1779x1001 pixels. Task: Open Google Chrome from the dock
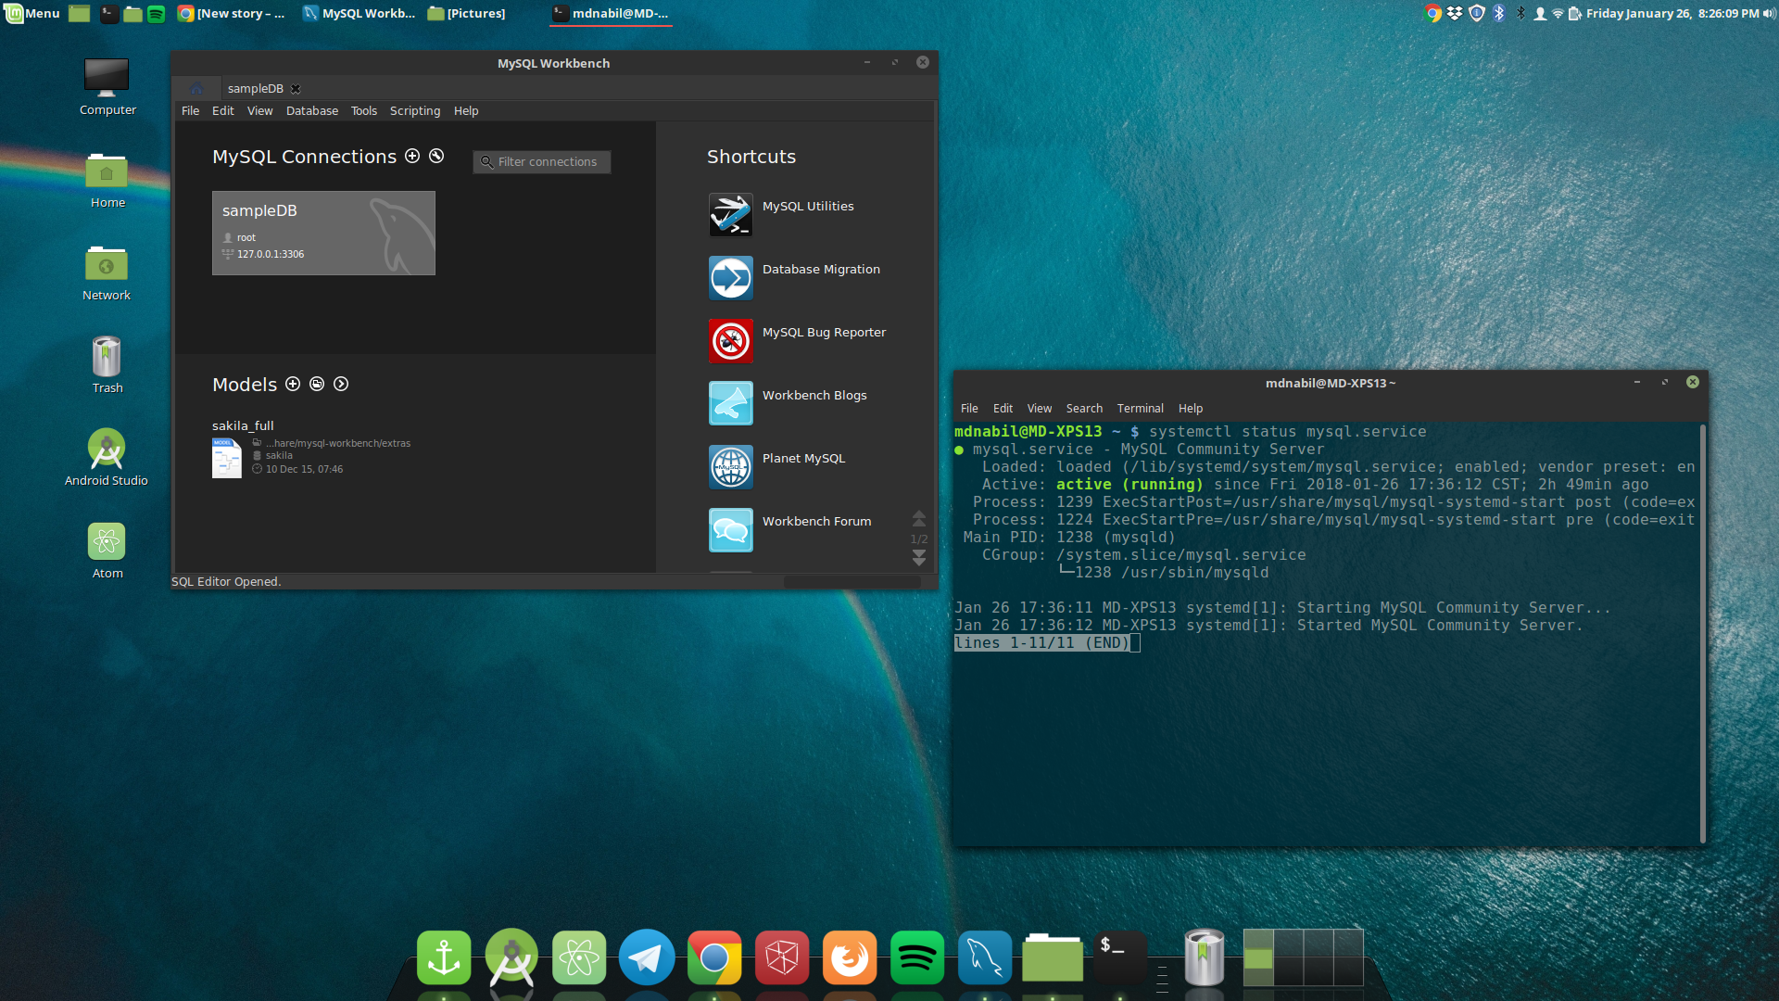[x=714, y=957]
